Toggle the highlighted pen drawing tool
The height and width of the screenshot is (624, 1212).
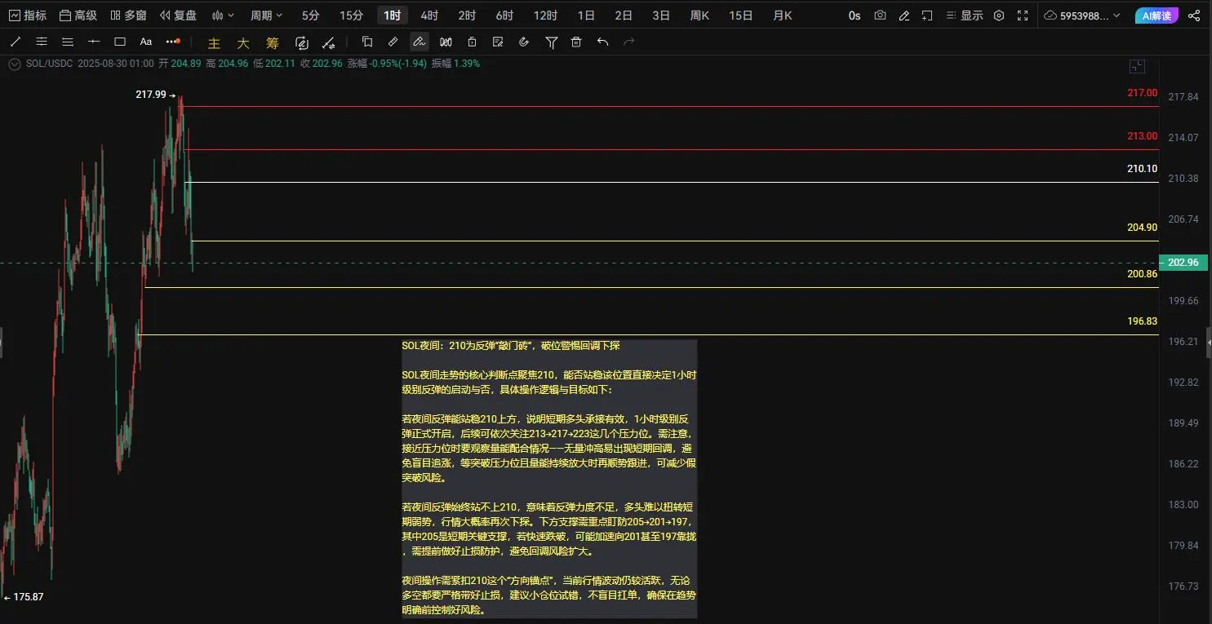point(419,42)
